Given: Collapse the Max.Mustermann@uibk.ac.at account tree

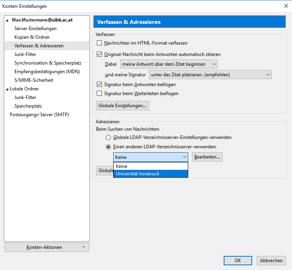Looking at the screenshot, I should tap(7, 20).
